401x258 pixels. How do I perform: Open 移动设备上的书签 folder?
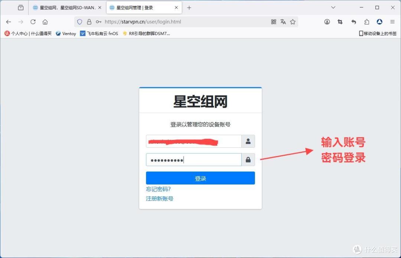click(378, 33)
